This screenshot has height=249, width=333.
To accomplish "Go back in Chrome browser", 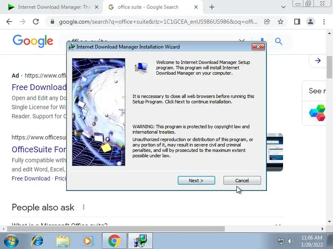I will tap(9, 22).
